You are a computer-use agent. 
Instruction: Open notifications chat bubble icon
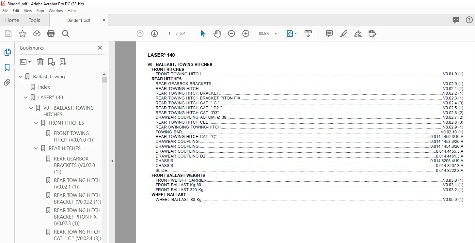tap(456, 20)
